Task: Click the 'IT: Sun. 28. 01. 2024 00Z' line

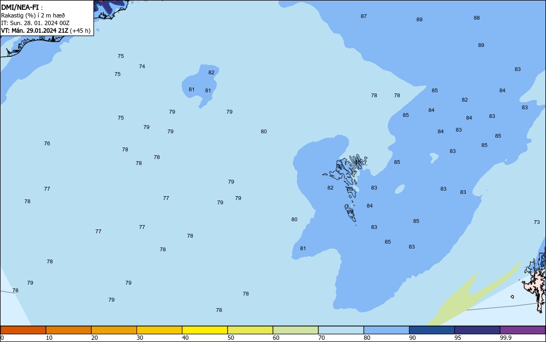Action: (x=35, y=23)
